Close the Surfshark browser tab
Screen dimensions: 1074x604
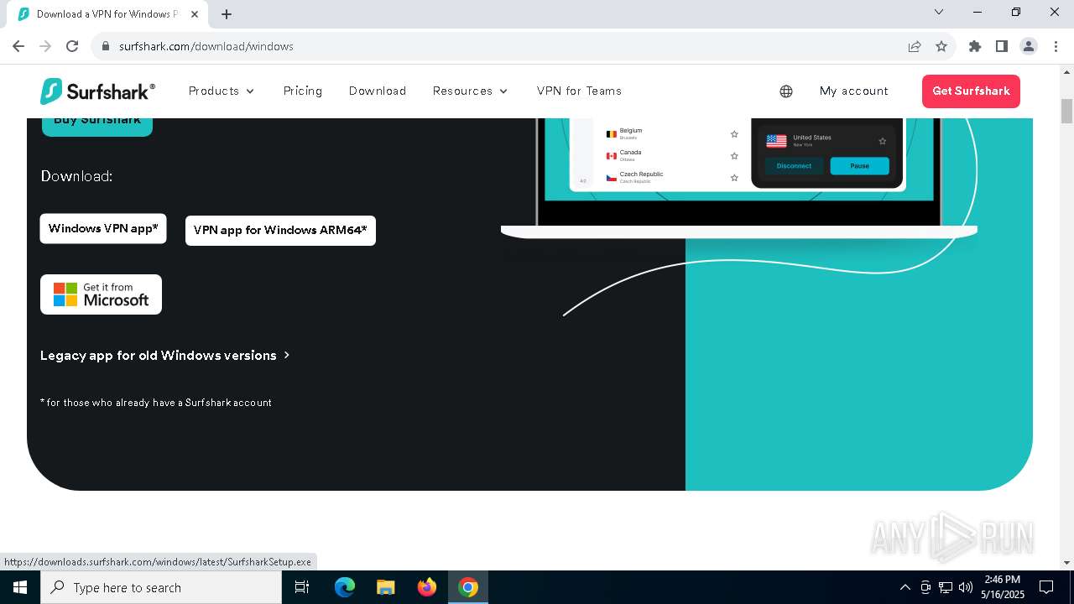click(x=196, y=14)
